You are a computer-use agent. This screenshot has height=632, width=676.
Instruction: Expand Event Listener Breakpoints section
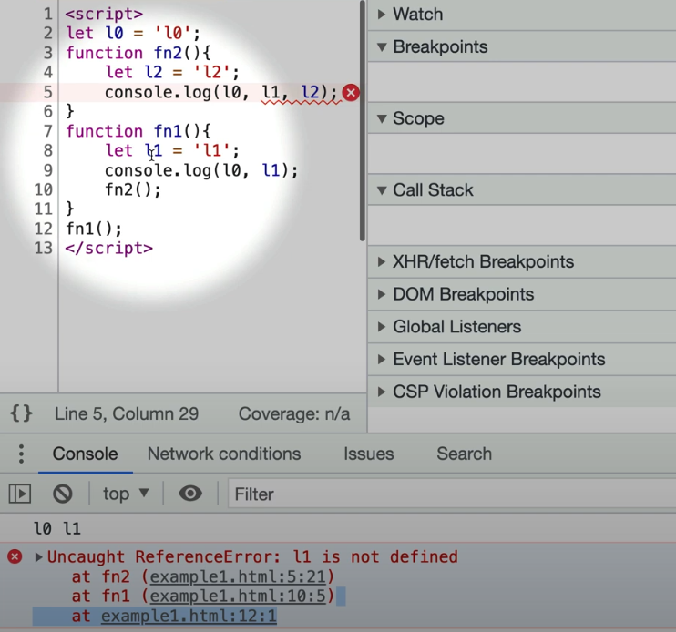(522, 360)
